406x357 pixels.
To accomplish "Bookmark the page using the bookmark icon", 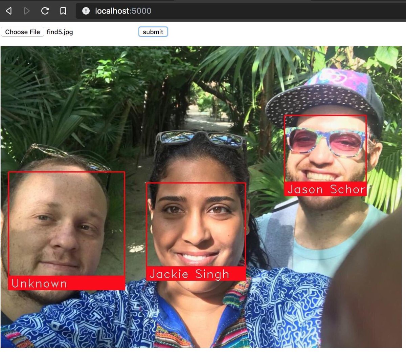I will click(63, 11).
